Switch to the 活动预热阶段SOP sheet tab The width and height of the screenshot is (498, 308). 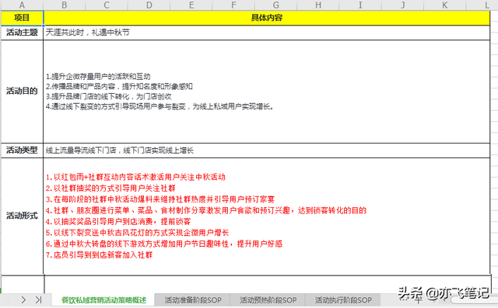[268, 299]
